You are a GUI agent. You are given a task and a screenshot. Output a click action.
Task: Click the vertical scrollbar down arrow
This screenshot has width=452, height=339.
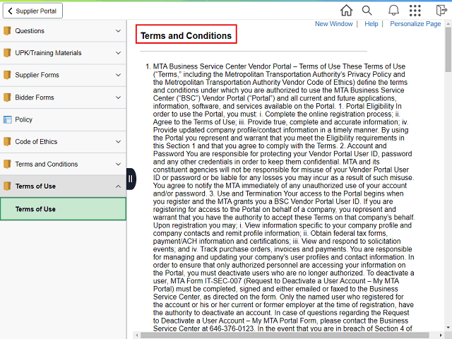click(448, 328)
